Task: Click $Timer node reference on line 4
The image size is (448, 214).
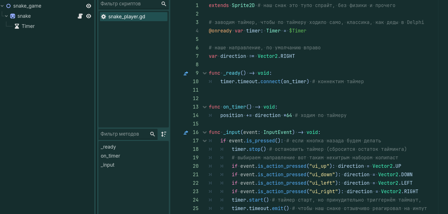Action: (x=297, y=31)
